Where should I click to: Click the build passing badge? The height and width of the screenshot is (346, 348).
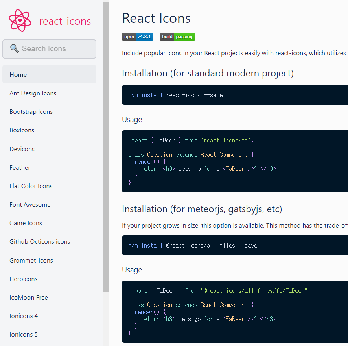177,37
